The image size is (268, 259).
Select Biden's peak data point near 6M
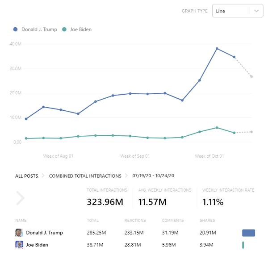[217, 128]
